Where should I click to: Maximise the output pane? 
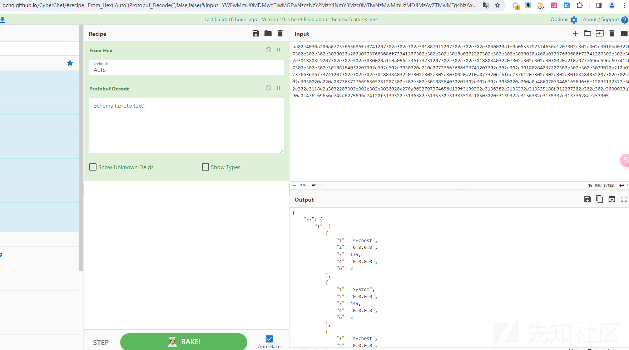tap(624, 199)
